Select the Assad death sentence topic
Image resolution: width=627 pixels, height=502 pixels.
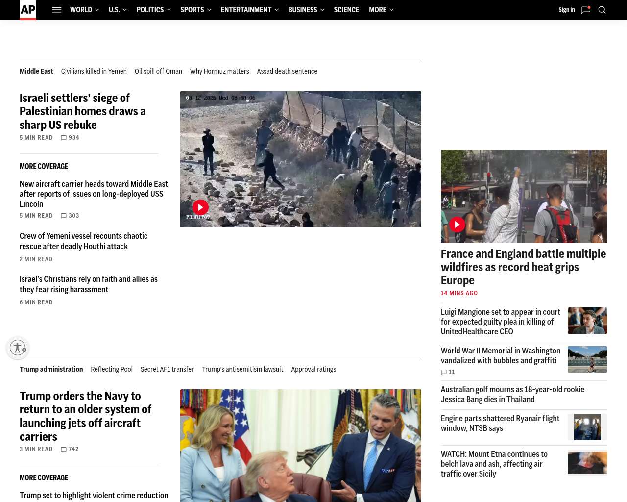287,71
